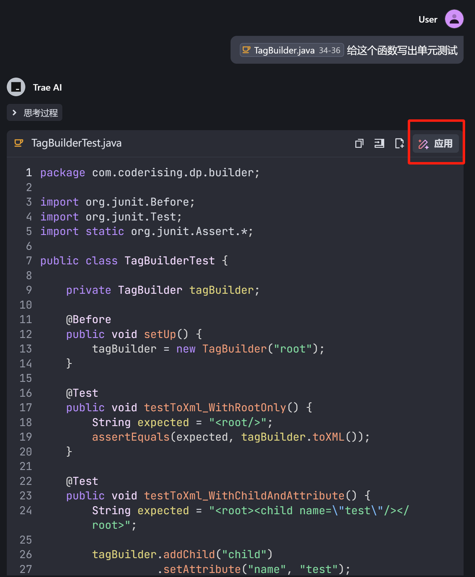Viewport: 475px width, 577px height.
Task: Click the User name label
Action: [x=428, y=19]
